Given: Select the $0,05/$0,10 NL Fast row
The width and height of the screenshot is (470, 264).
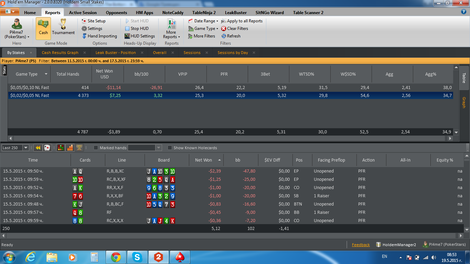Looking at the screenshot, I should (230, 88).
